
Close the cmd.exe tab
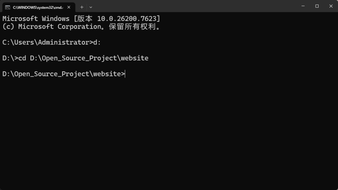[x=69, y=7]
